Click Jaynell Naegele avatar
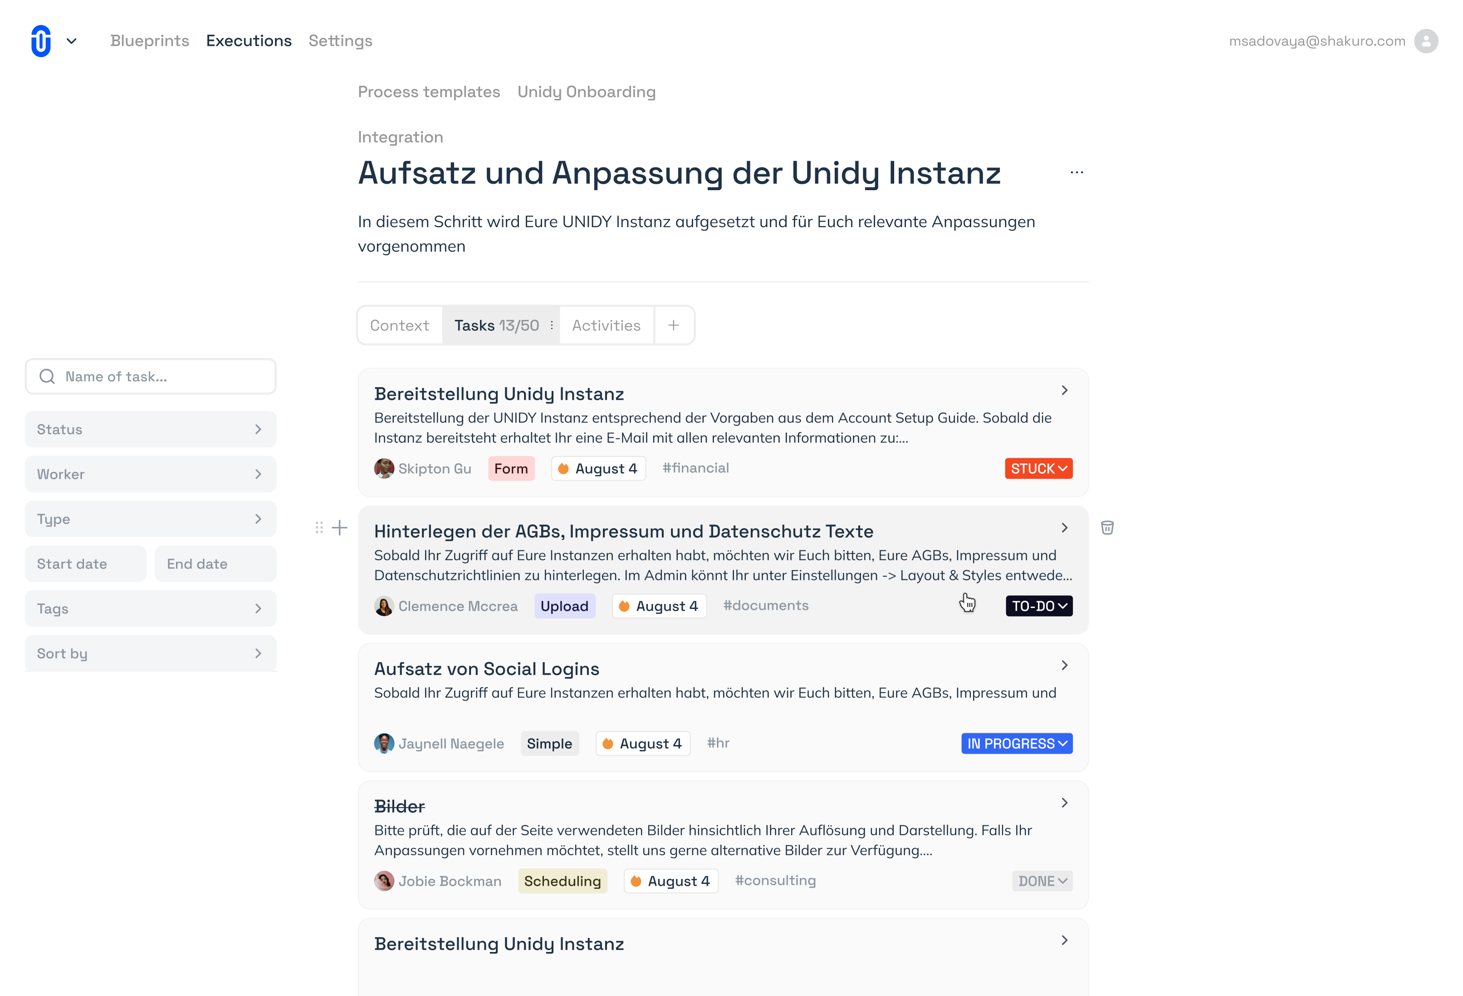 tap(384, 744)
